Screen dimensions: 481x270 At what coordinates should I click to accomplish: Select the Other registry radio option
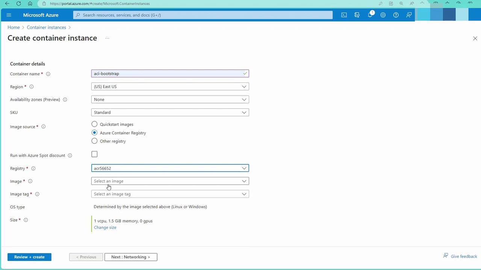(94, 141)
